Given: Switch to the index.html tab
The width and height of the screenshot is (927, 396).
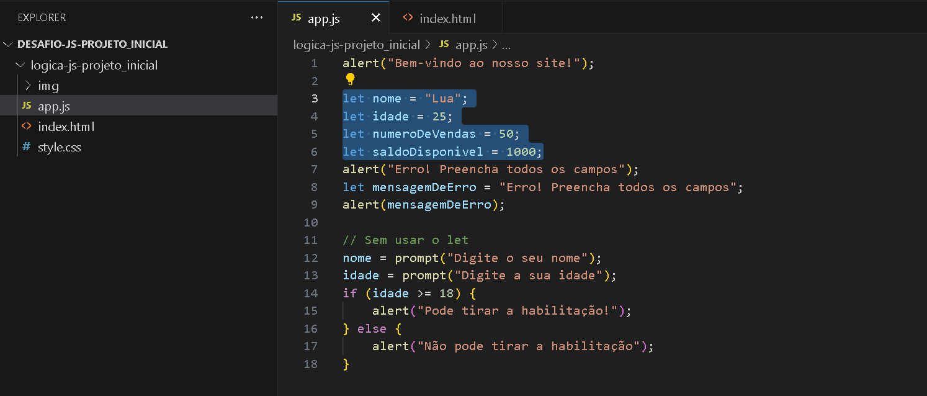Looking at the screenshot, I should [x=446, y=18].
